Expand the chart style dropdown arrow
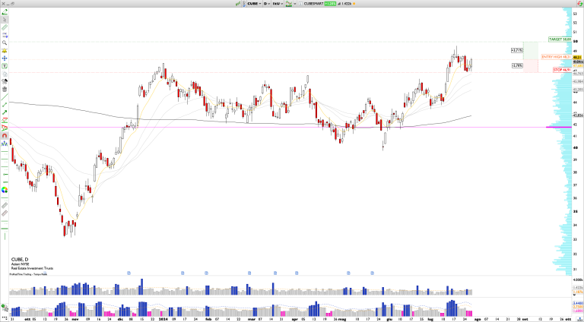Screen dimensions: 584x322 (x=294, y=4)
